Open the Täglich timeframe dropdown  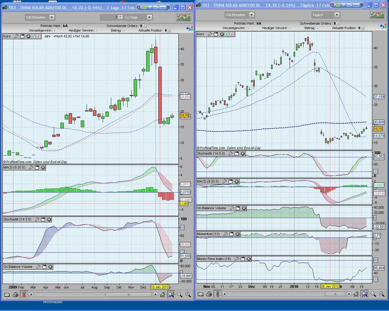click(336, 15)
